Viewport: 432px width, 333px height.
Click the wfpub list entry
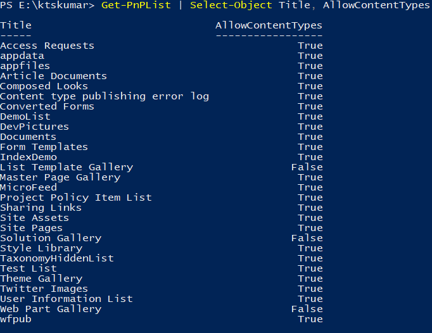16,320
